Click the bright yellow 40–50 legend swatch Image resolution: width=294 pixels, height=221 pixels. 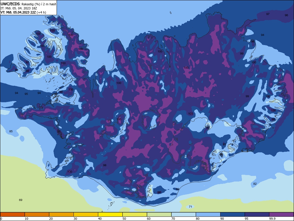(x=110, y=215)
